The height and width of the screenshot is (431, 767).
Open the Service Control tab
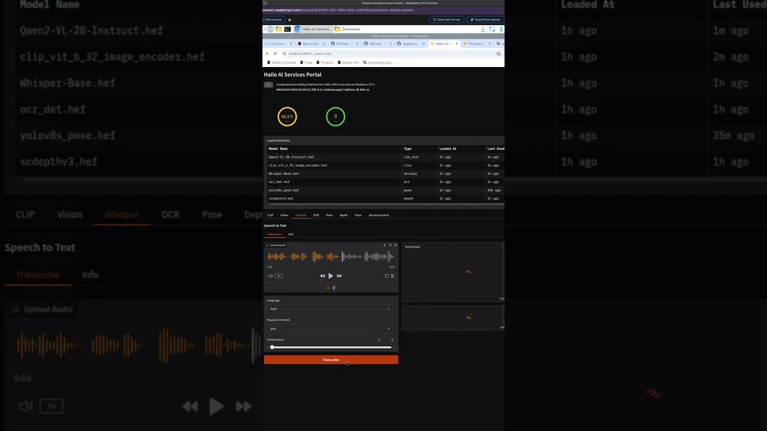click(379, 215)
